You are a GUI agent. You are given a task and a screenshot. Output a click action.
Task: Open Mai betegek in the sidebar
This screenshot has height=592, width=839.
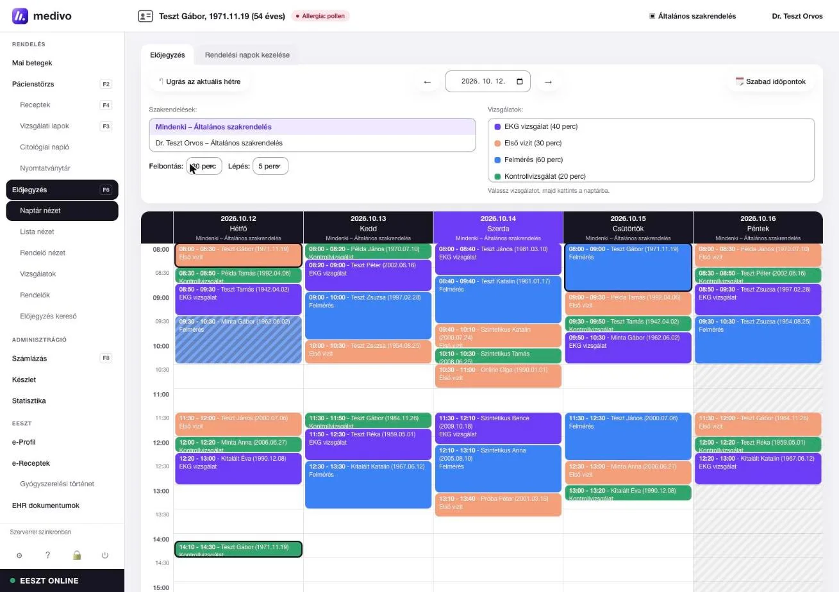(x=62, y=63)
